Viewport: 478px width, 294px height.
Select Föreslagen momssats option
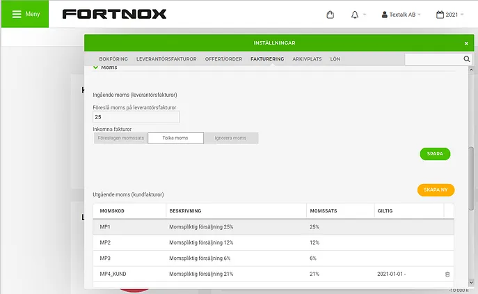tap(121, 138)
